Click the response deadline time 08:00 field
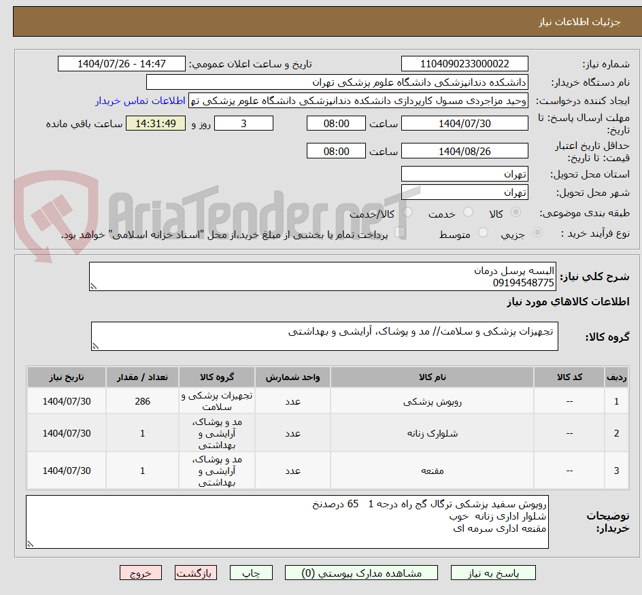This screenshot has height=595, width=642. point(336,123)
